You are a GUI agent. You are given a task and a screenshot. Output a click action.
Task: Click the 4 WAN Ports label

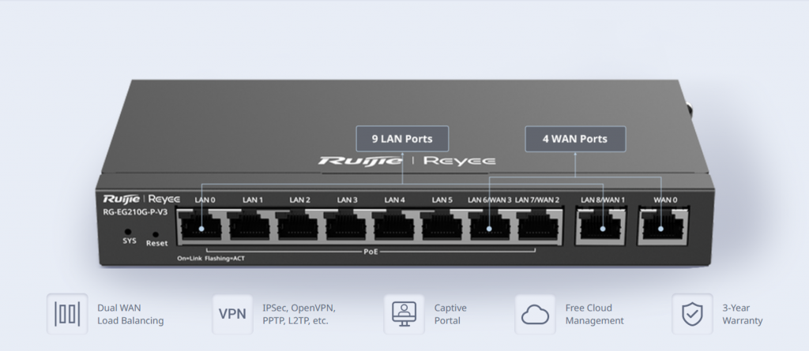point(574,139)
